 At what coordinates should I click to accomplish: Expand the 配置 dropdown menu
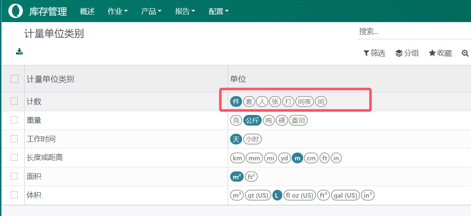(x=219, y=11)
